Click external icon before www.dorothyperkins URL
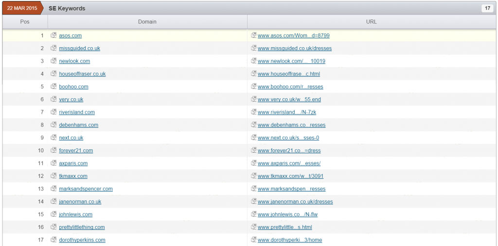Image resolution: width=498 pixels, height=246 pixels. click(x=253, y=240)
